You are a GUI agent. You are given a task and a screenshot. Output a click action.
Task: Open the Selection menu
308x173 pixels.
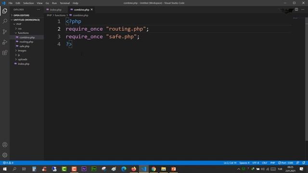tap(28, 3)
